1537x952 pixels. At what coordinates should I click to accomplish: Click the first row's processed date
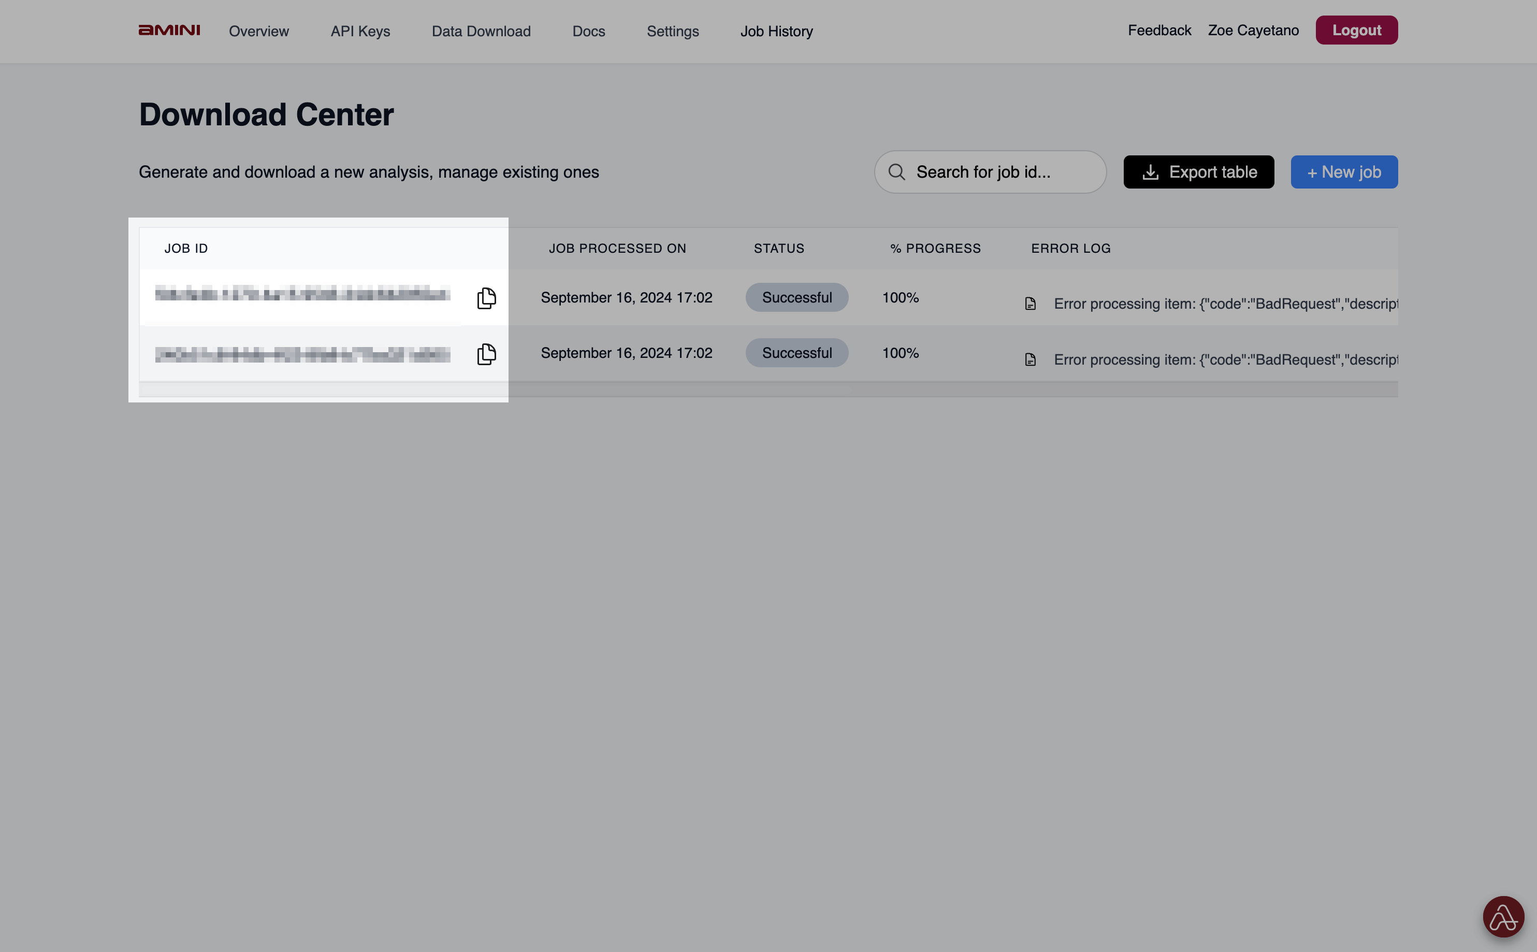(626, 297)
